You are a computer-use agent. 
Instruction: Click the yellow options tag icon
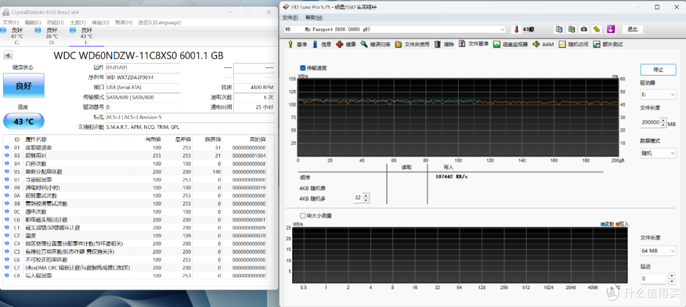tap(596, 29)
